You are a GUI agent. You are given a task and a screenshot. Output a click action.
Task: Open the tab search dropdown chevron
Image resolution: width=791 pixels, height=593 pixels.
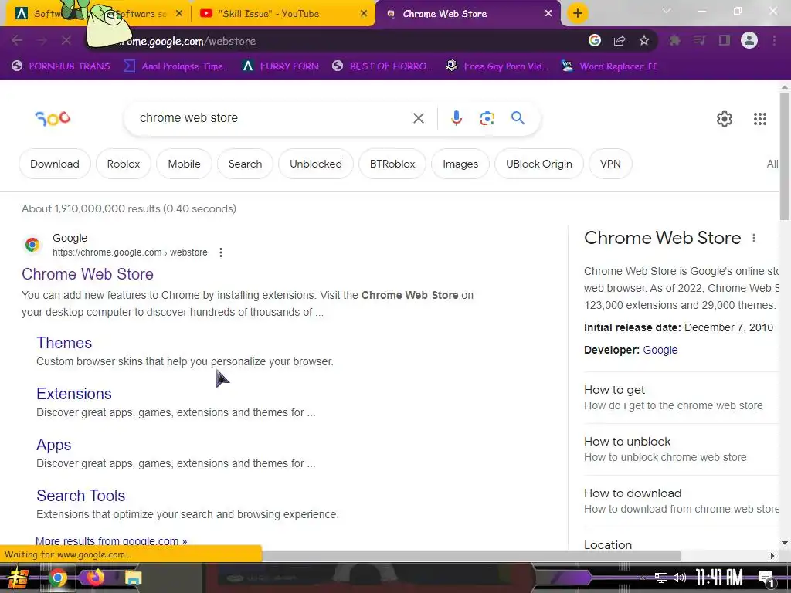click(667, 11)
